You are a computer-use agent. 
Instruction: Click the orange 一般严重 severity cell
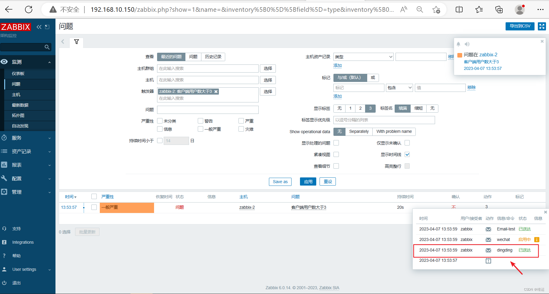(x=127, y=208)
